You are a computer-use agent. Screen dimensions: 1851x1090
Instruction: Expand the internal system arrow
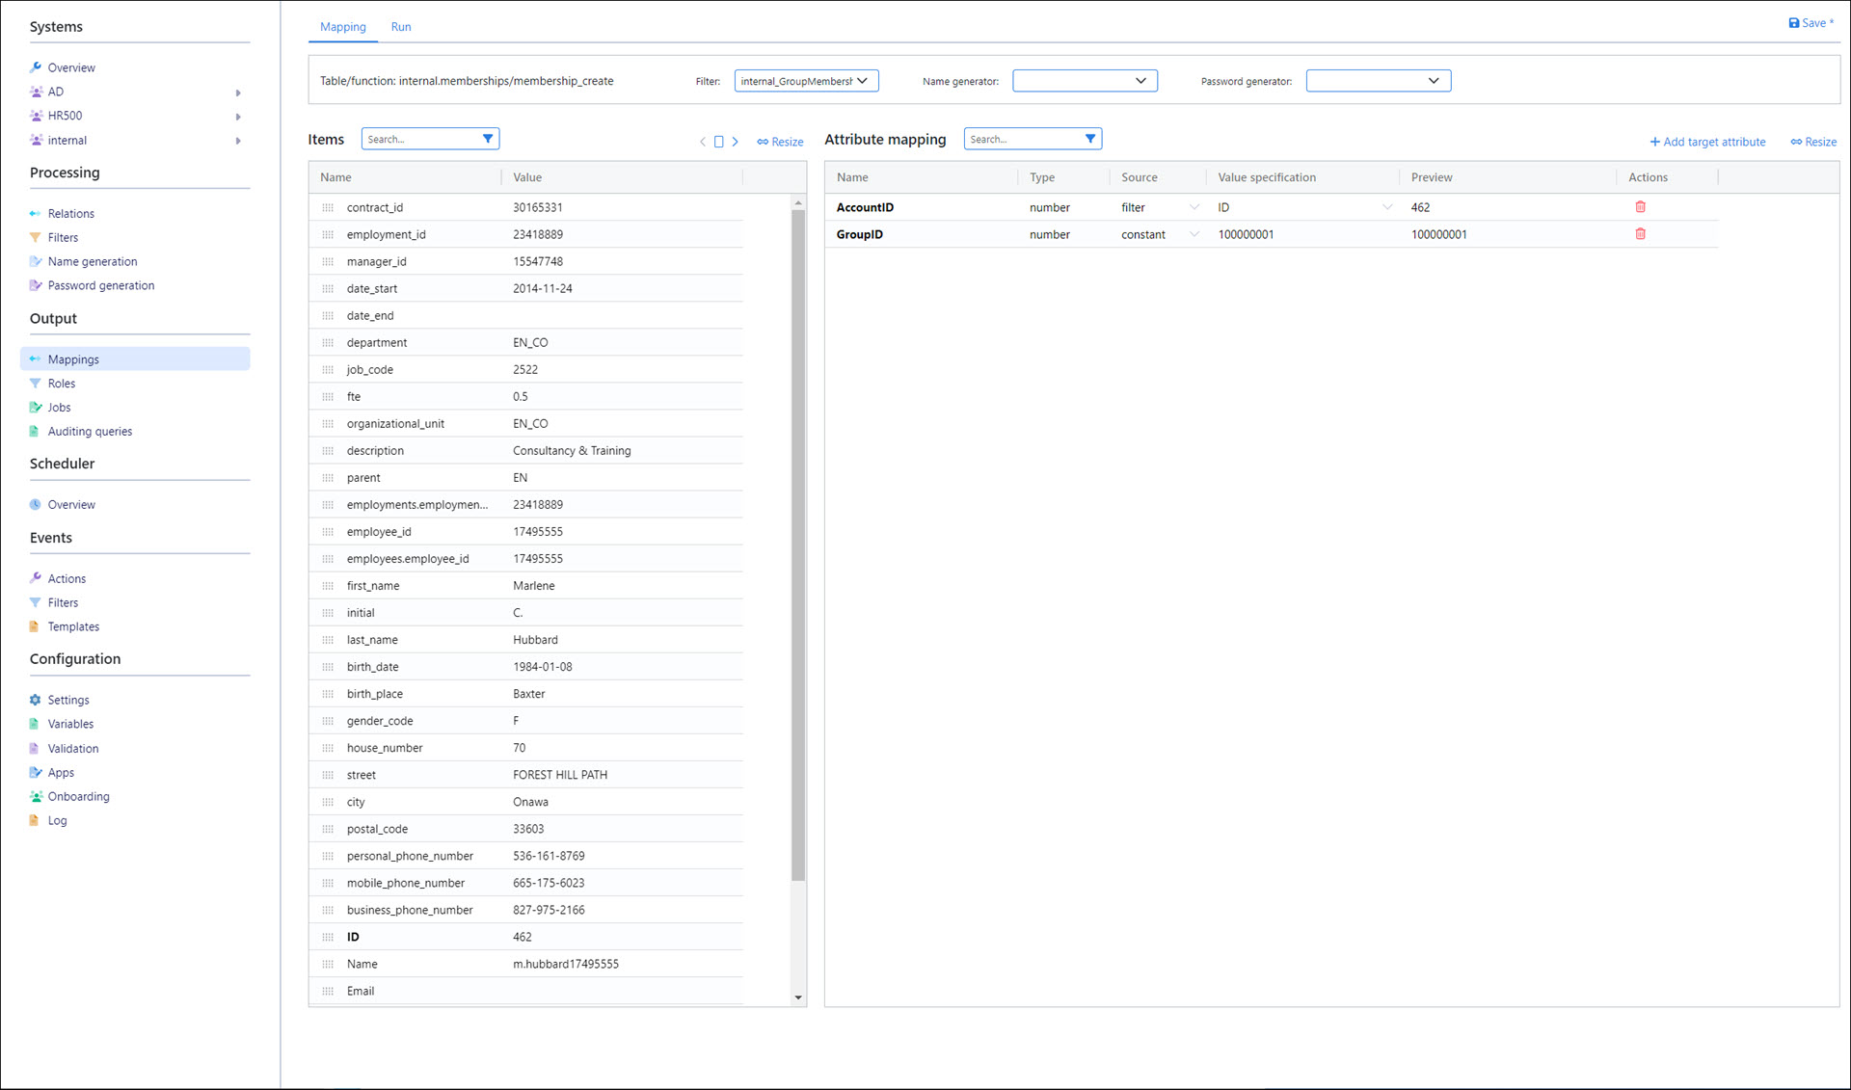tap(238, 141)
